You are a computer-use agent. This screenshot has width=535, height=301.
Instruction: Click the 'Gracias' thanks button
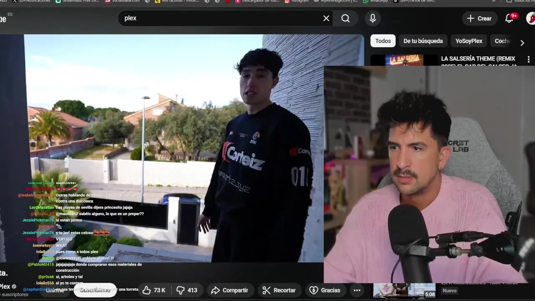tap(325, 290)
